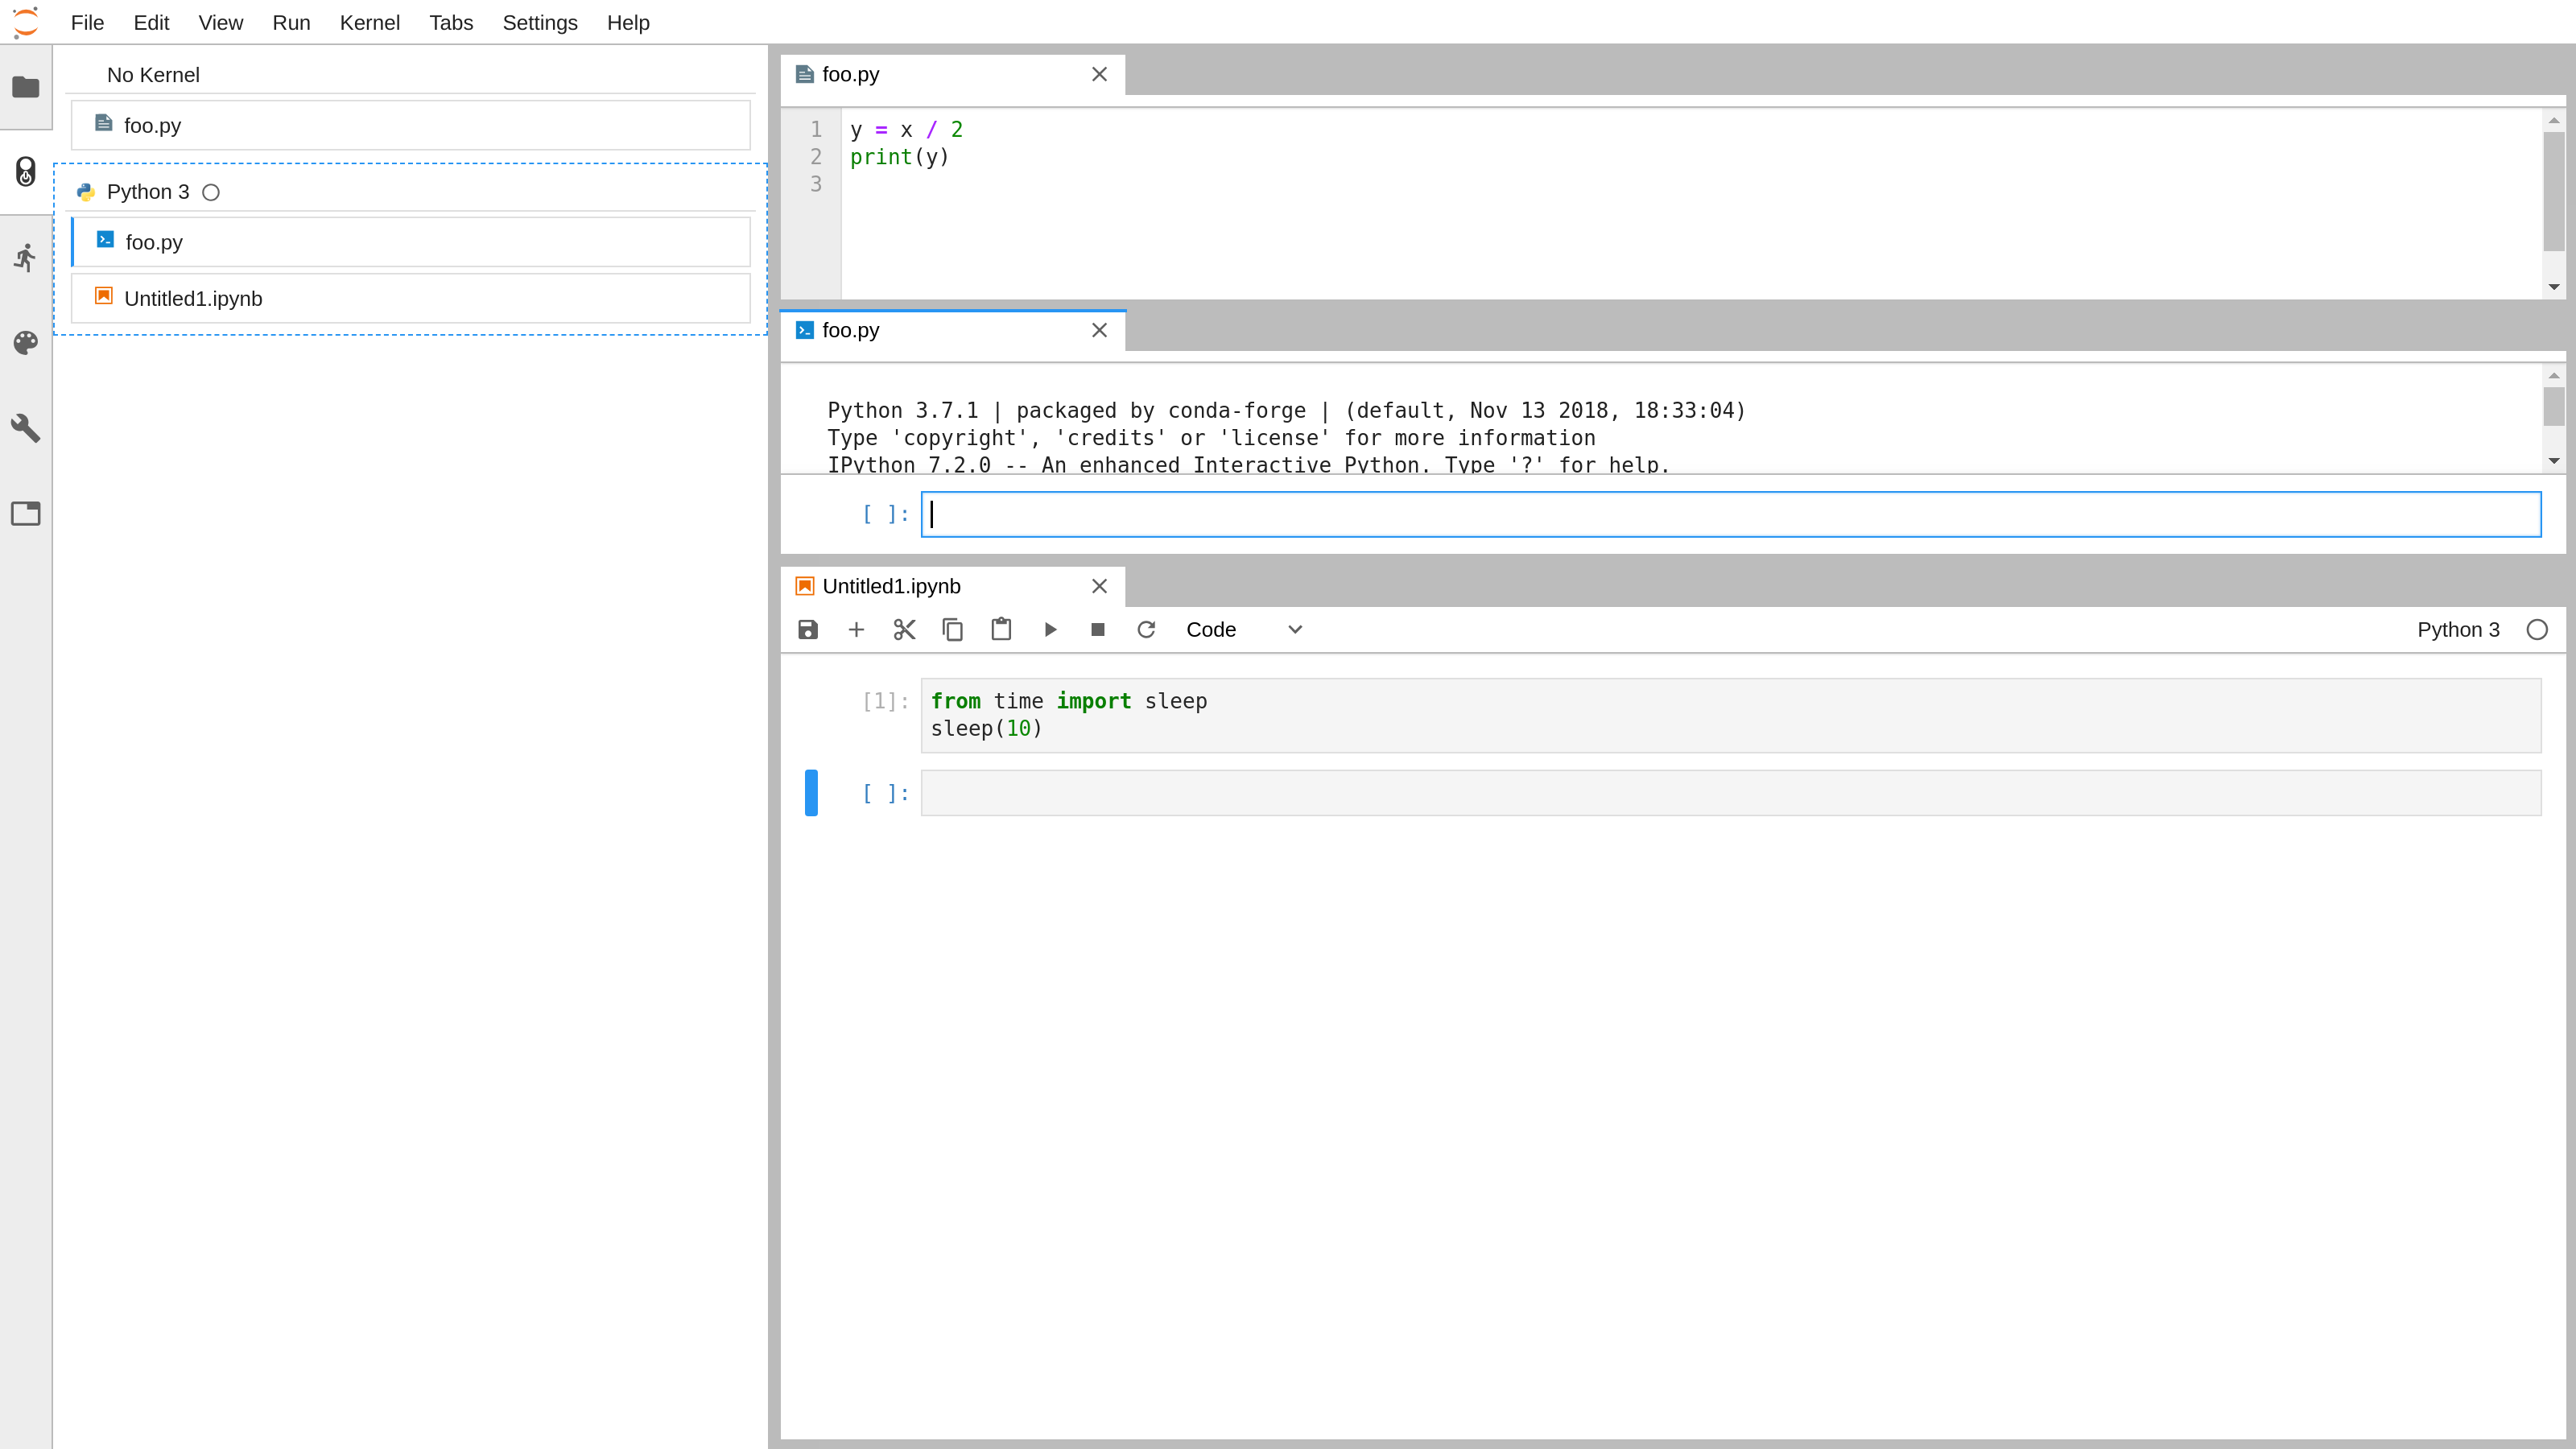Restart the notebook kernel

1146,629
